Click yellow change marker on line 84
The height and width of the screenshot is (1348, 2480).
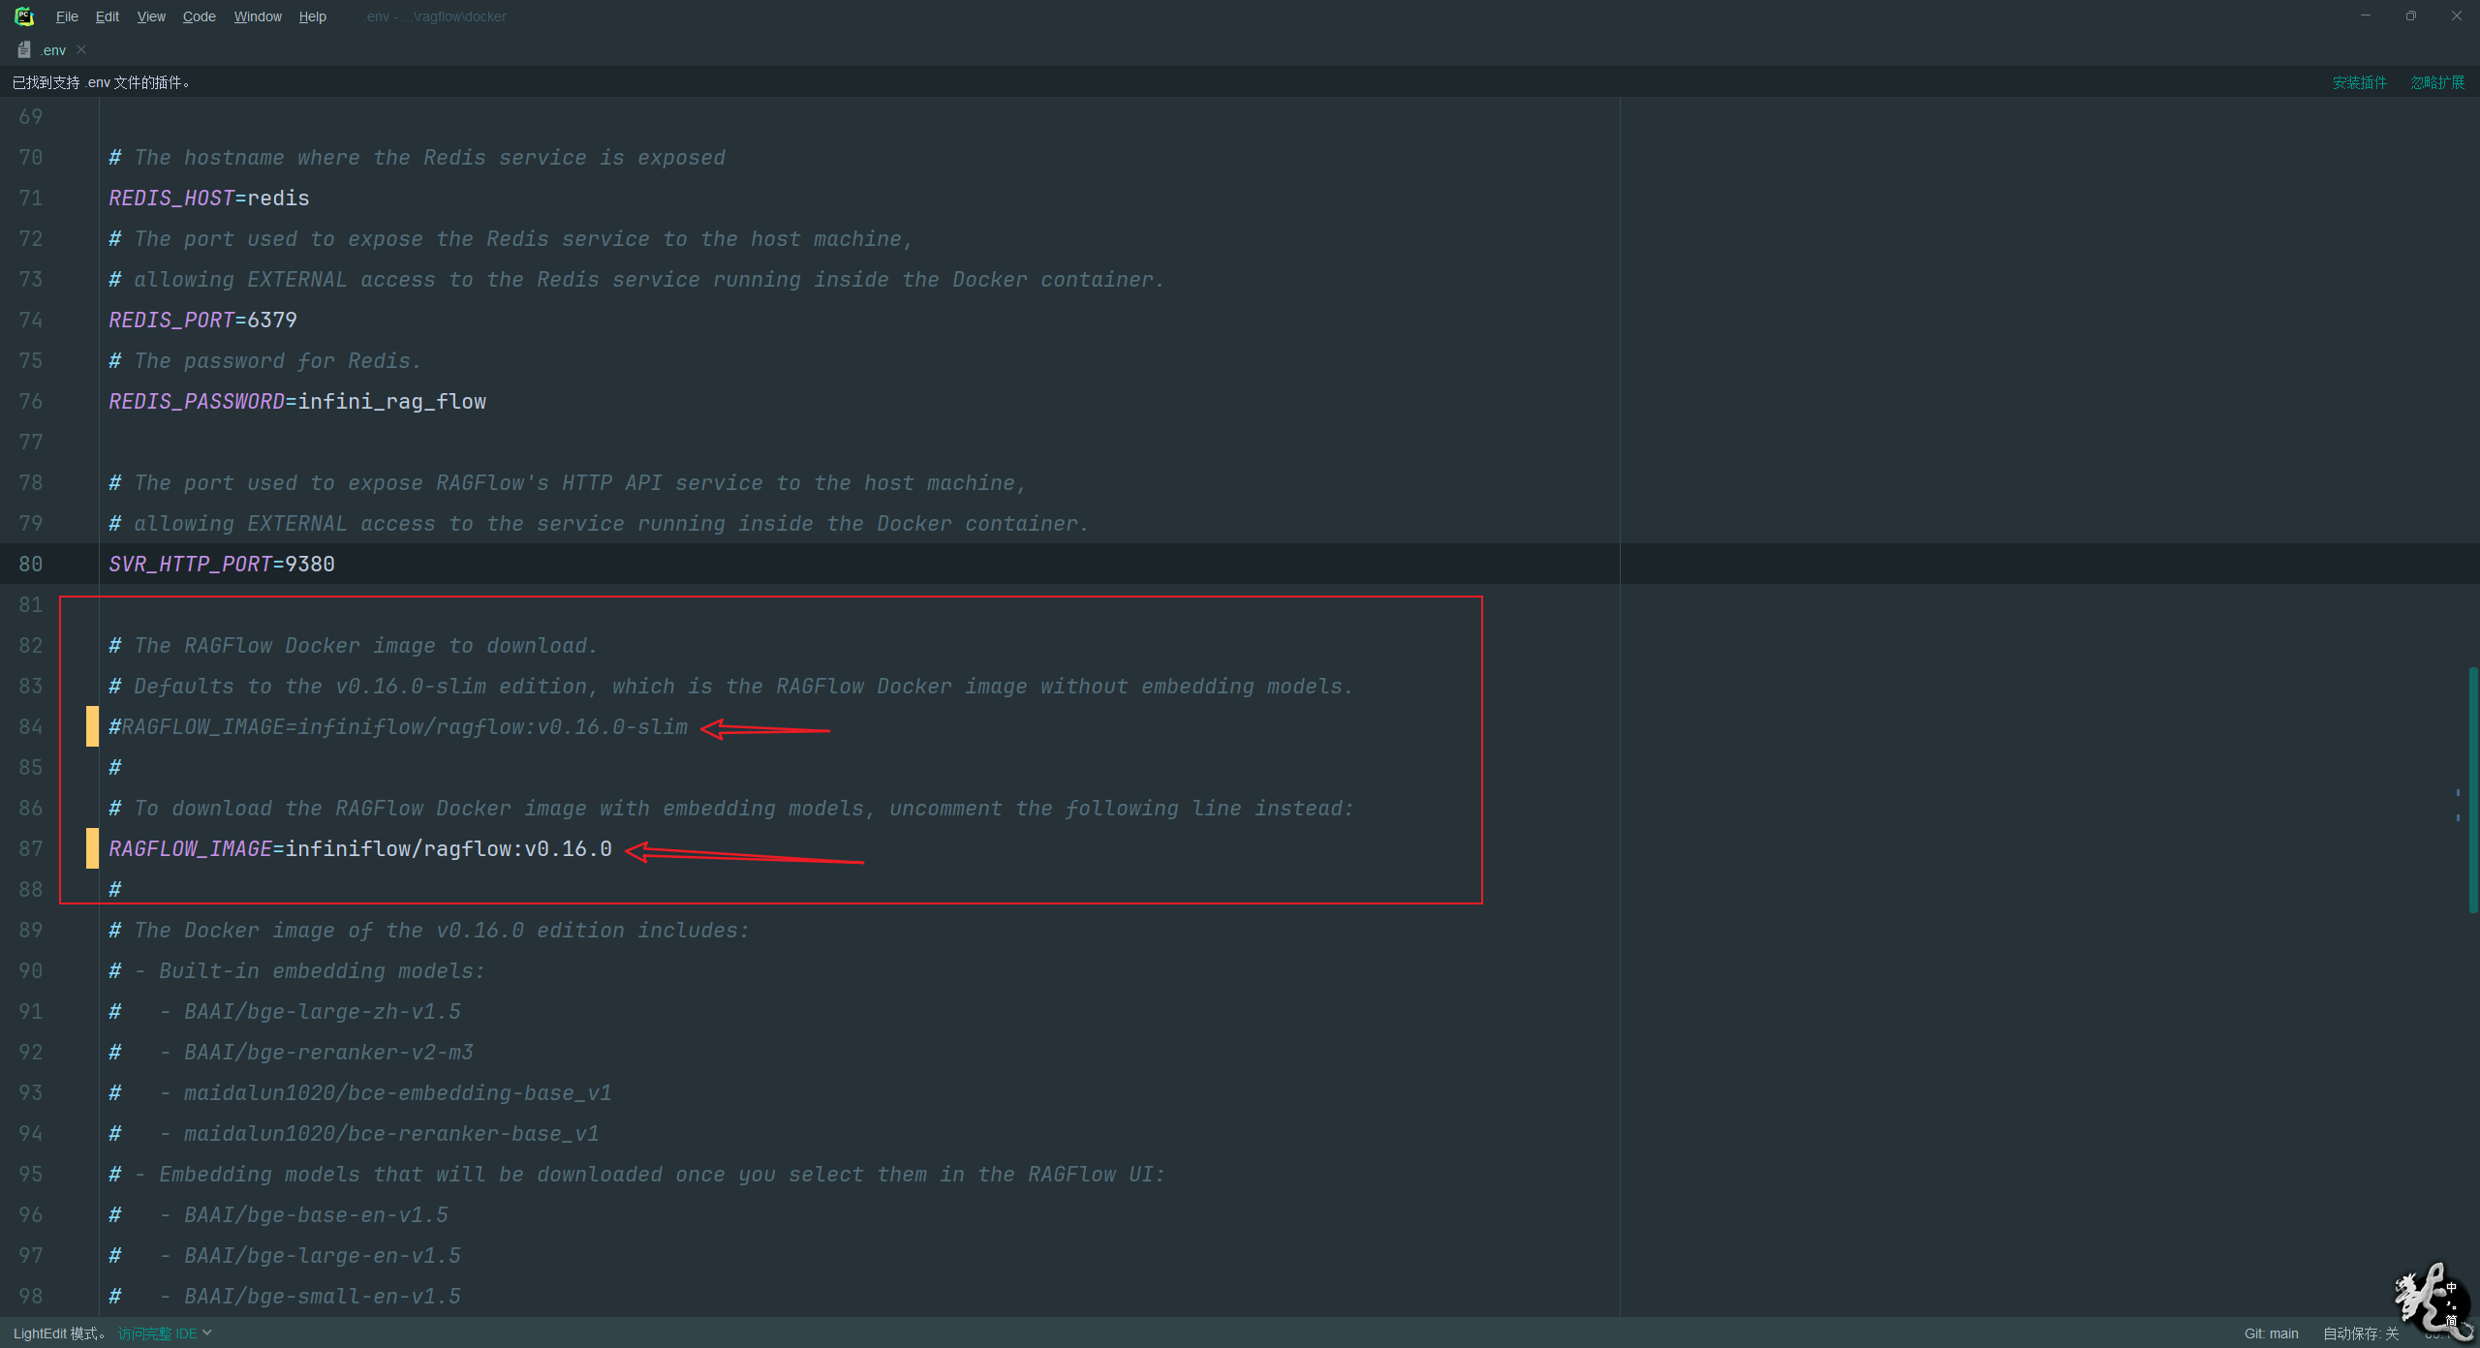(x=92, y=726)
